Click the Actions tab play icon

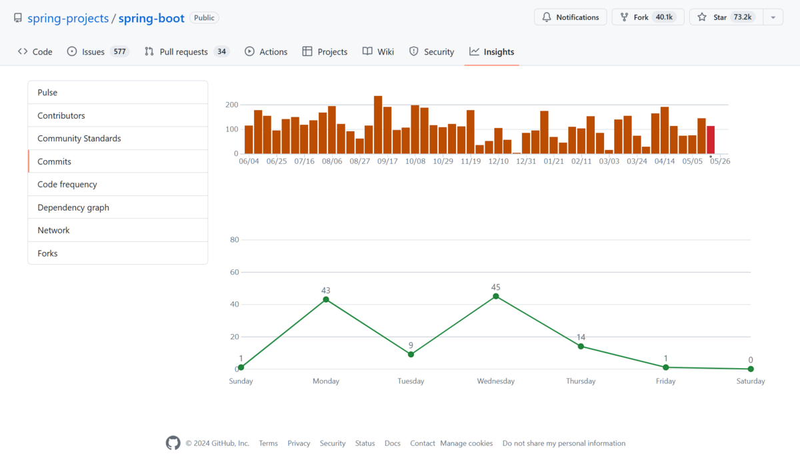[249, 51]
